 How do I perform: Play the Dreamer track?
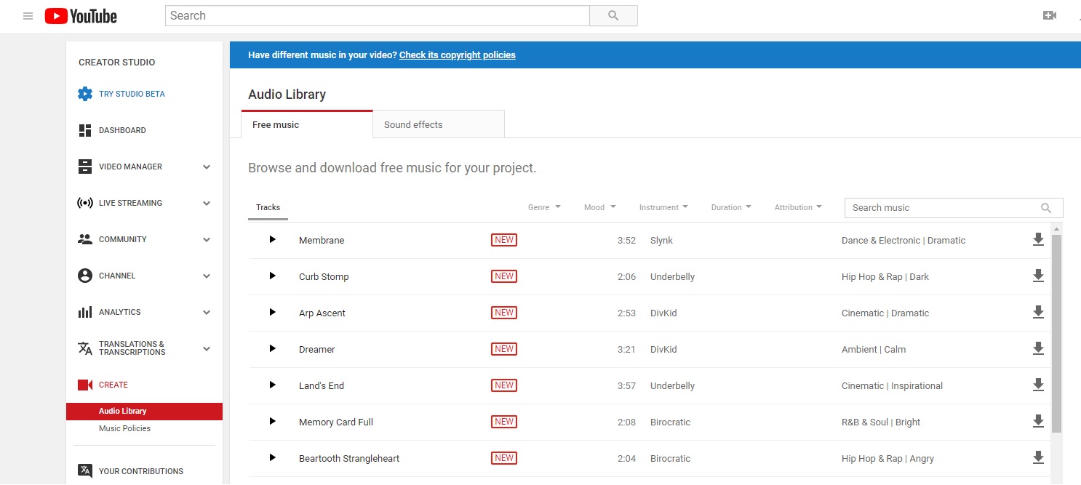click(271, 348)
